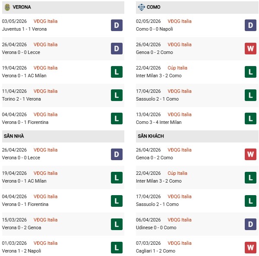Click W badge for Genoa 0 - 2 Como in Como's top list
Viewport: 259px width, 256px height.
[250, 48]
